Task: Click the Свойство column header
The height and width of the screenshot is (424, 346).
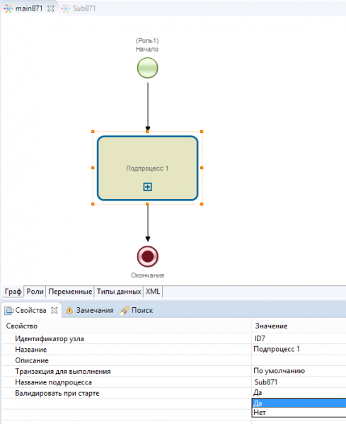Action: point(127,326)
